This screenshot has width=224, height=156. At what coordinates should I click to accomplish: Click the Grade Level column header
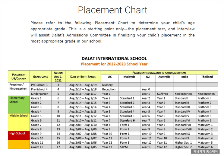point(40,77)
